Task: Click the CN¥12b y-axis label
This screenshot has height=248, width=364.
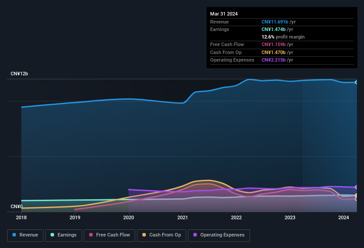Action: point(19,74)
